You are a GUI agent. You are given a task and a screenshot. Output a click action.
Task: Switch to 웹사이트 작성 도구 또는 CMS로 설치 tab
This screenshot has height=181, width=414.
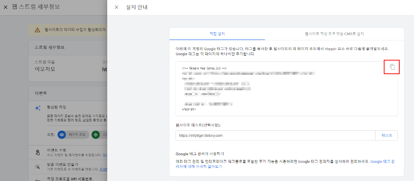tap(334, 34)
